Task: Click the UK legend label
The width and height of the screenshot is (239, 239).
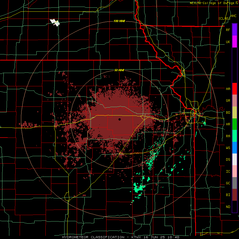Action: pyautogui.click(x=228, y=42)
